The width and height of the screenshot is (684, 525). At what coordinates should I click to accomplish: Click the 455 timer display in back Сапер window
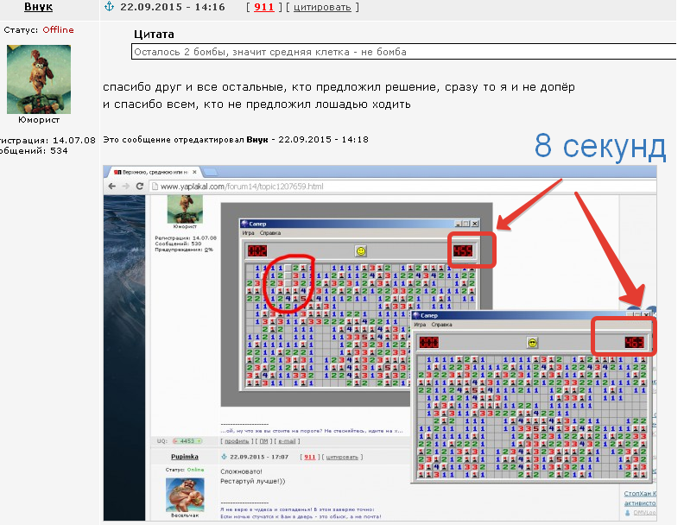[463, 250]
